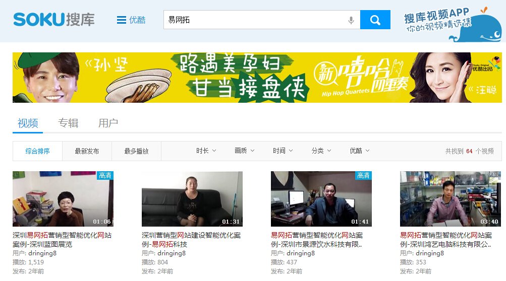This screenshot has width=506, height=281.
Task: Click the blue magnifier search button
Action: 375,20
